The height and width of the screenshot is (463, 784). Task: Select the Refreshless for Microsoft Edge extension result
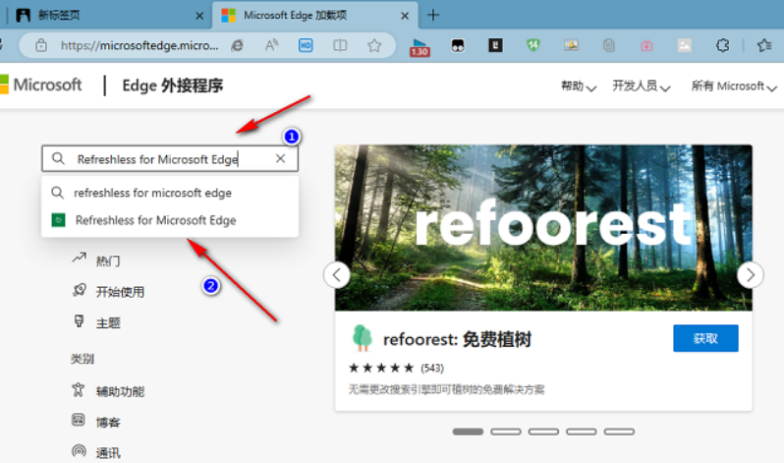pos(170,220)
